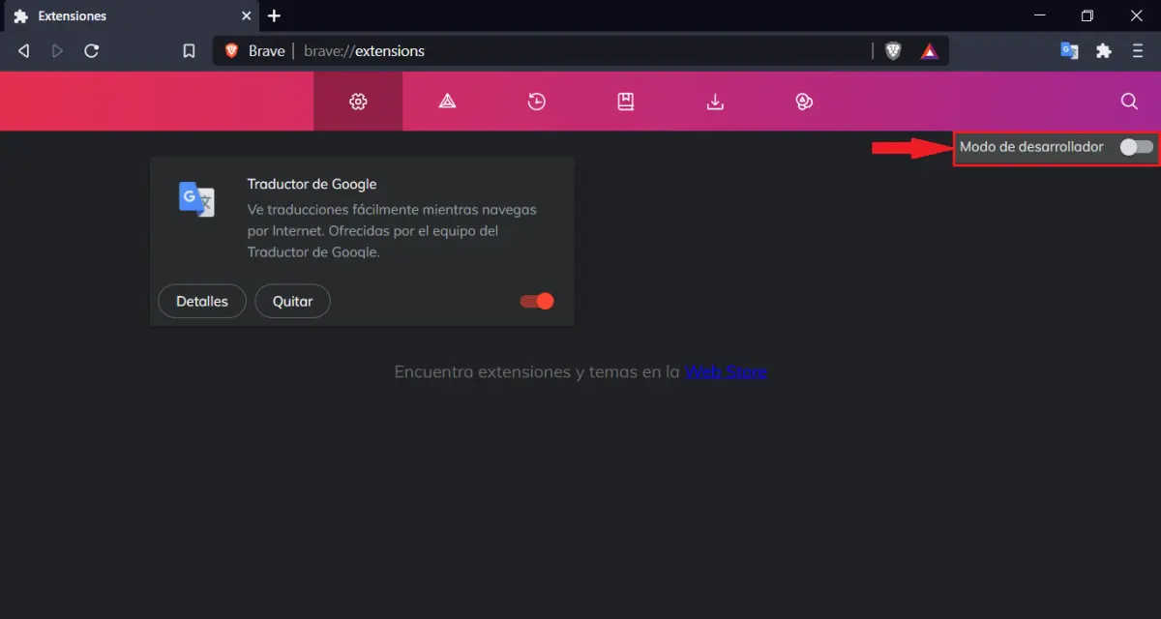Open the Web Store link
This screenshot has height=619, width=1161.
point(726,371)
